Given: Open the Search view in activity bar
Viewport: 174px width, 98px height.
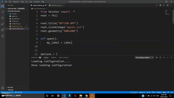Looking at the screenshot, I should click(2, 12).
